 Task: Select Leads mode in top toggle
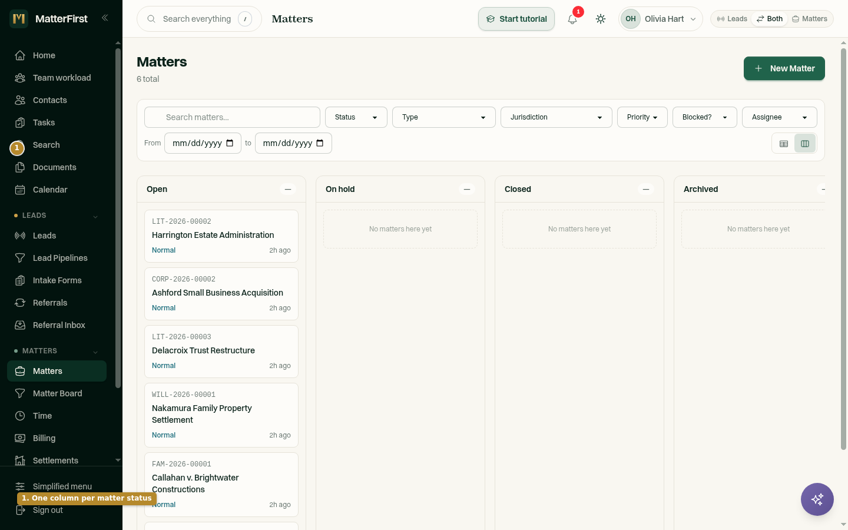[x=732, y=19]
